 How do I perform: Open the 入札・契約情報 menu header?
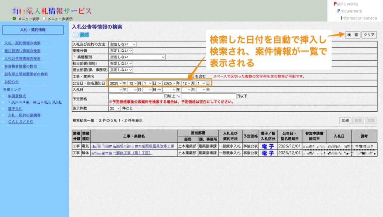coord(33,30)
